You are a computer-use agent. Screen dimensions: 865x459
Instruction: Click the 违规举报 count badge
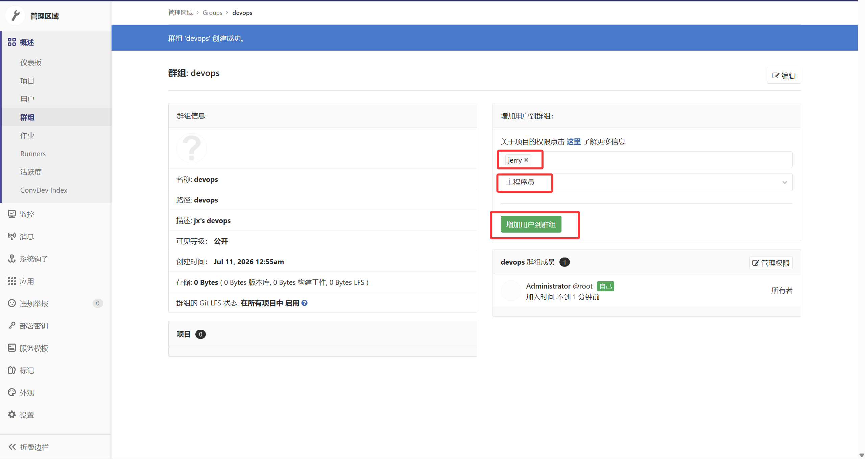coord(98,303)
